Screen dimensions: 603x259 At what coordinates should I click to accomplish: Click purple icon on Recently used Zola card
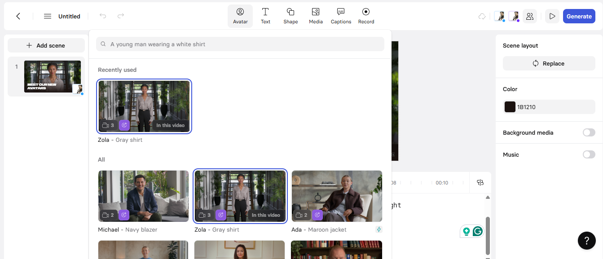(x=124, y=125)
